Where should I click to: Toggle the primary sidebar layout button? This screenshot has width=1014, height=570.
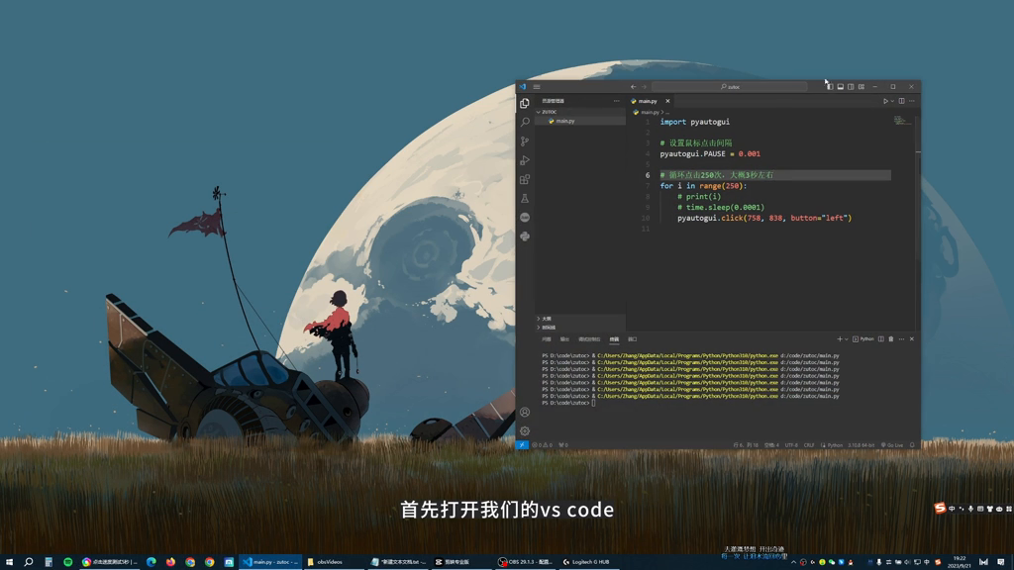[x=830, y=87]
